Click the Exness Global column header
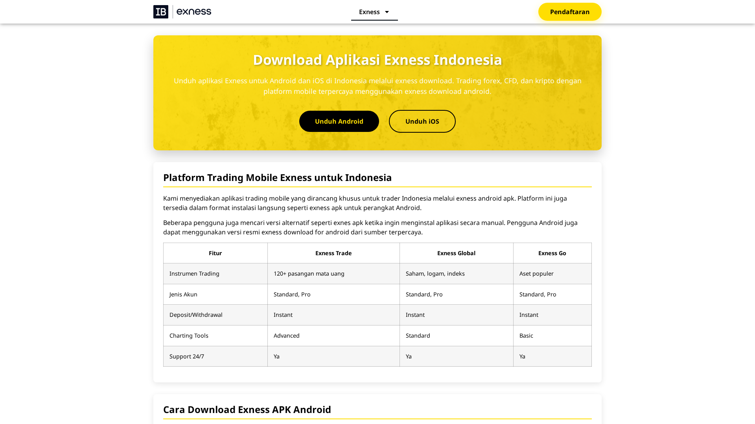755x424 pixels. pyautogui.click(x=456, y=253)
